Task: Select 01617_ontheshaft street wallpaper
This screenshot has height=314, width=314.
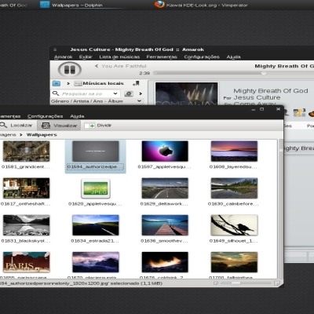Action: [26, 188]
